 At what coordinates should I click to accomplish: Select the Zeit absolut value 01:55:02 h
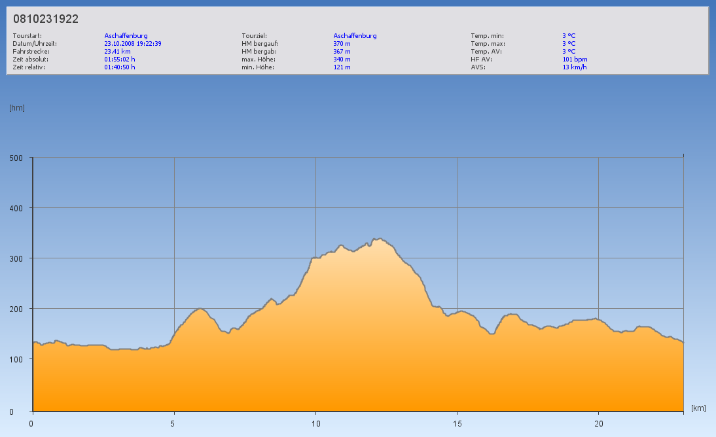point(120,60)
